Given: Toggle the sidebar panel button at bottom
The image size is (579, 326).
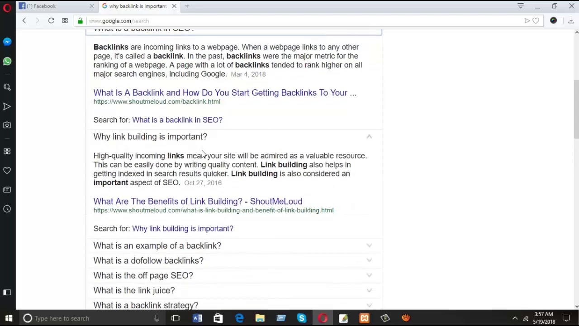Looking at the screenshot, I should pyautogui.click(x=7, y=292).
